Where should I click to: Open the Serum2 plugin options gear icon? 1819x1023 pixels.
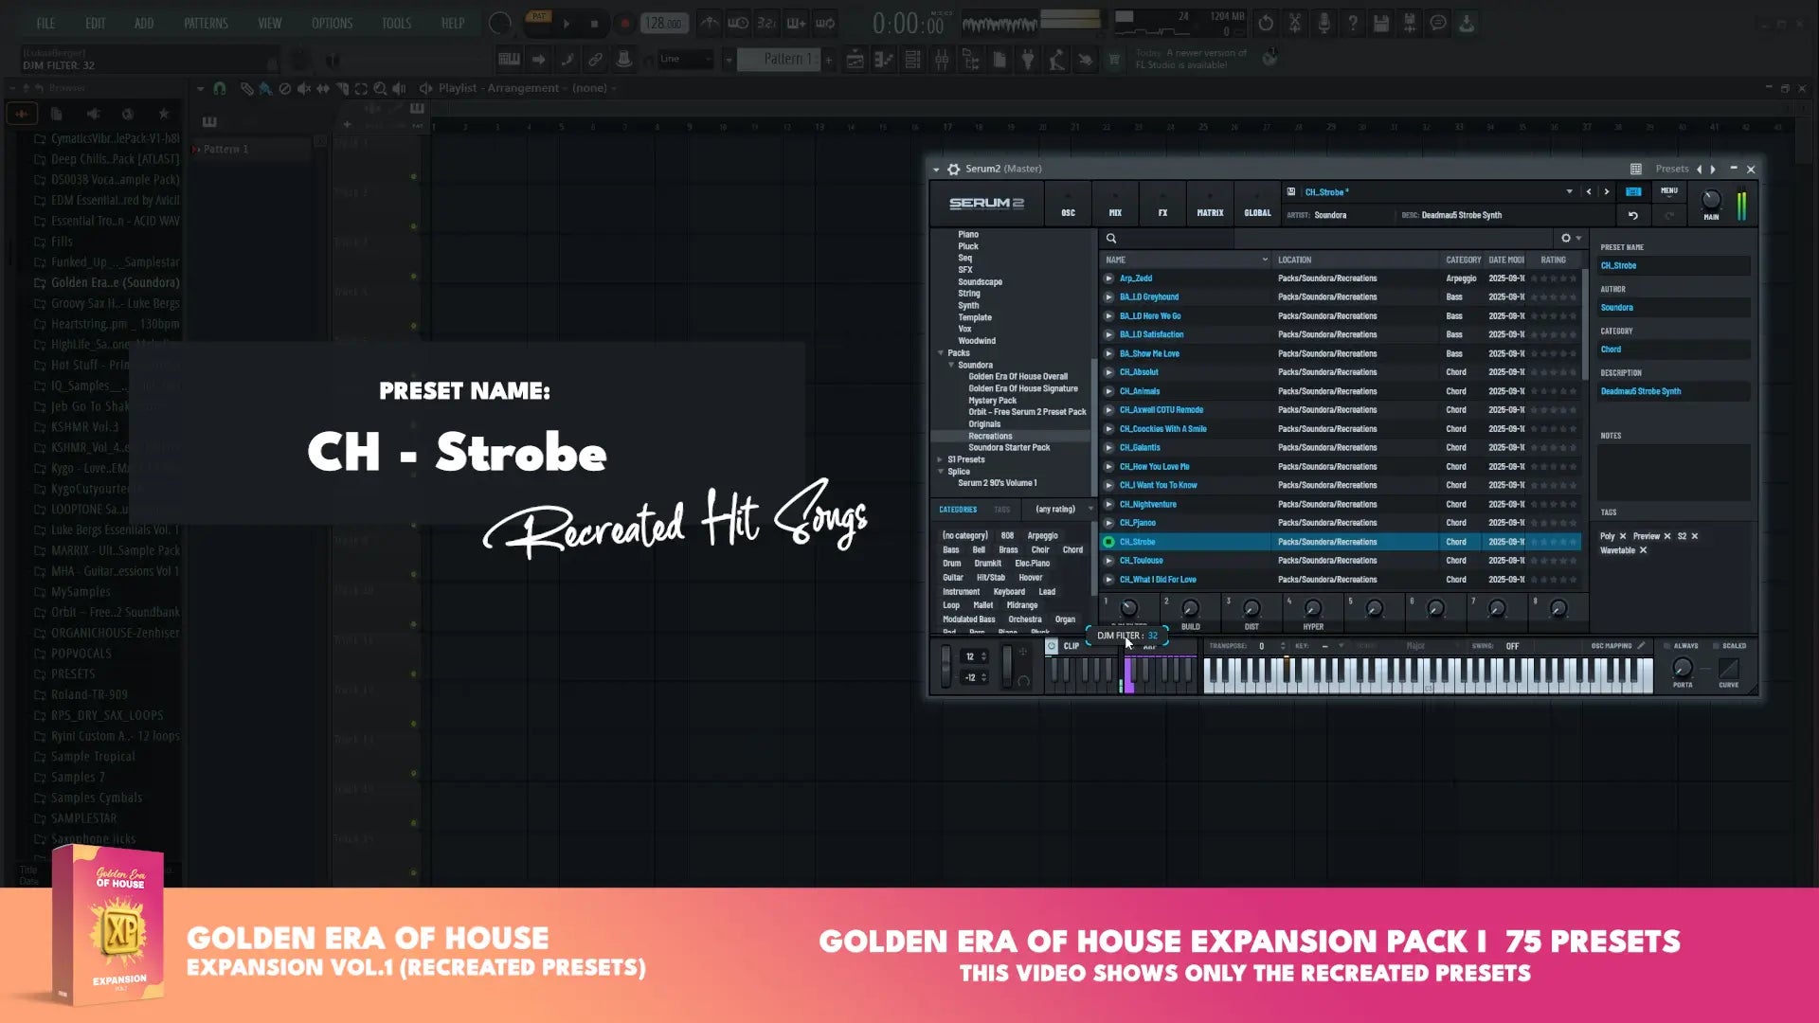point(954,169)
